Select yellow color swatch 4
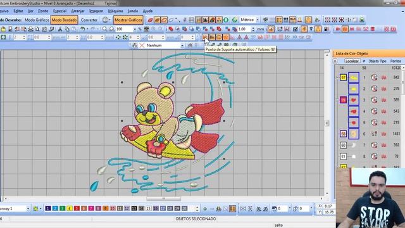The width and height of the screenshot is (405, 228). coord(70,208)
